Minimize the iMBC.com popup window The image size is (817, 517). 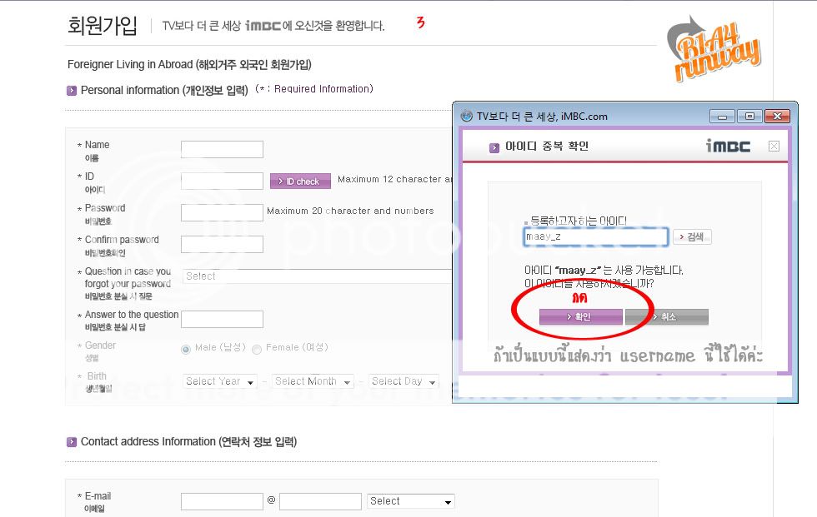click(722, 117)
